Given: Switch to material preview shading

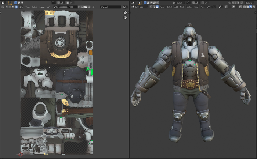Looking at the screenshot, I should [251, 7].
